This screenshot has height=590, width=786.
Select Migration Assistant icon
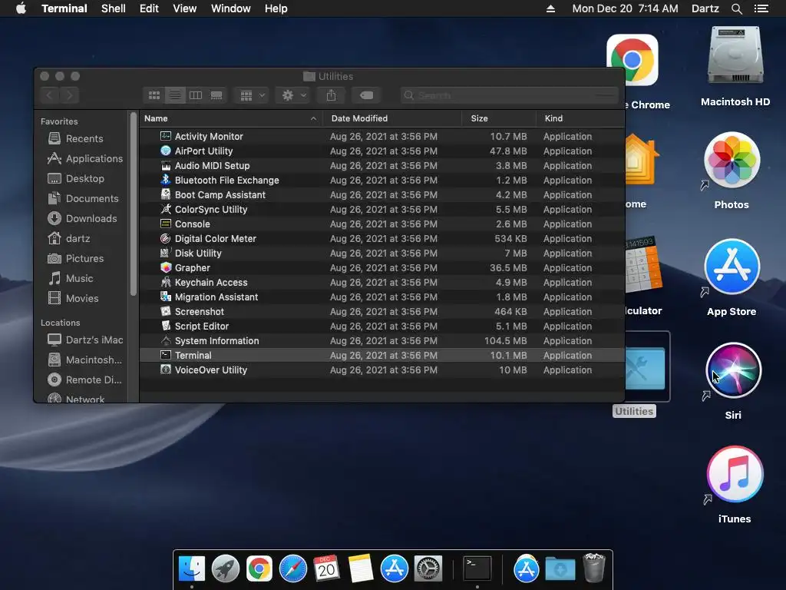(x=166, y=297)
